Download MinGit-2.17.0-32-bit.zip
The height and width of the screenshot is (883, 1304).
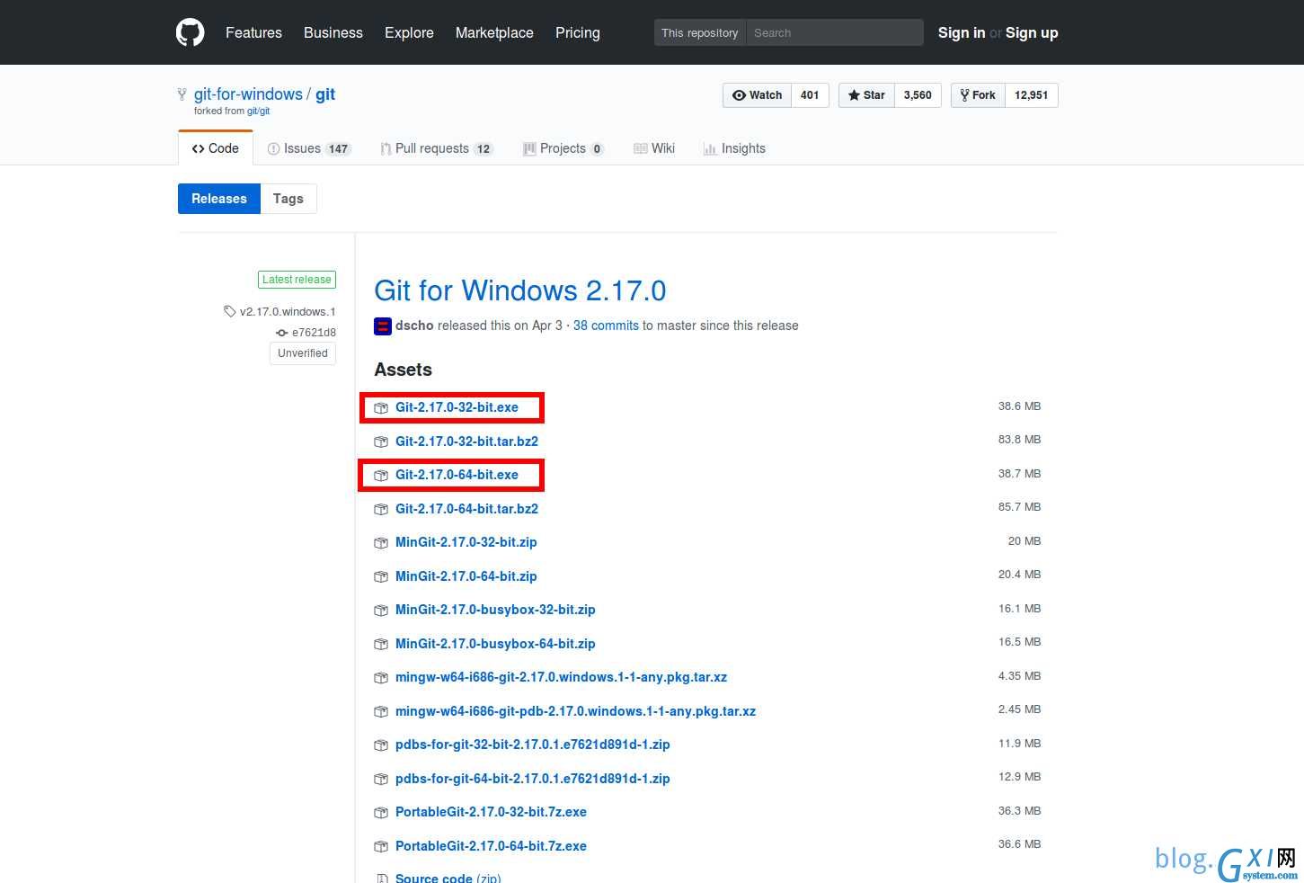tap(466, 542)
